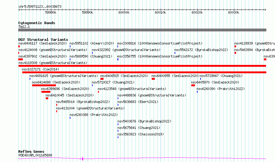
Task: Click nsv6260389 (Prakrithi2022) label
Action: point(94,115)
